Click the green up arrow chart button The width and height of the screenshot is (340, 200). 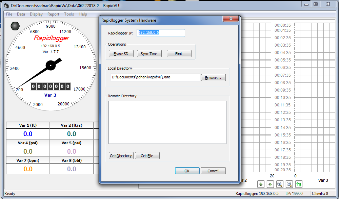(x=261, y=184)
